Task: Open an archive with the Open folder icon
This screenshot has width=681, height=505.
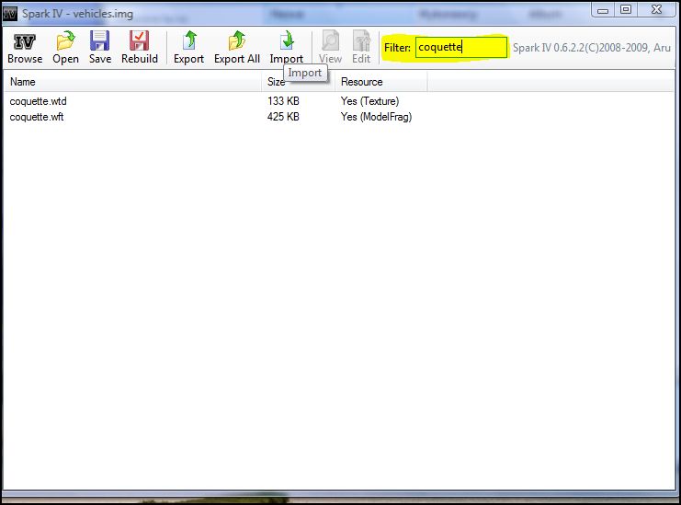Action: 65,47
